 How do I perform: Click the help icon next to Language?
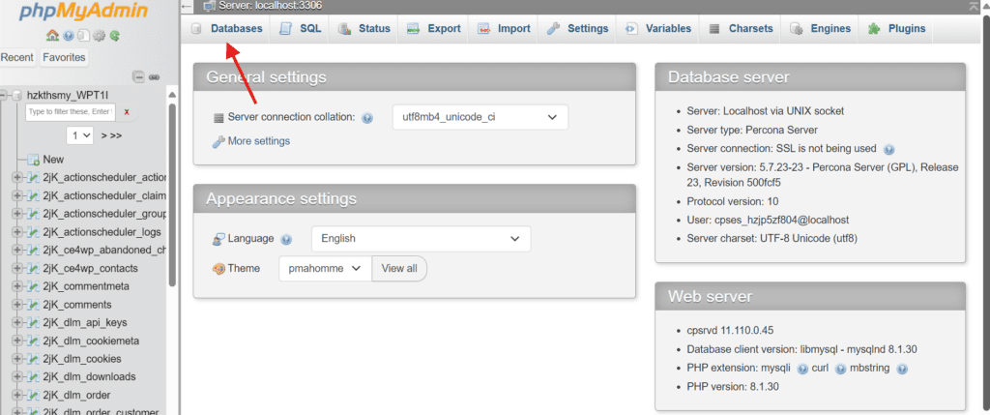tap(286, 239)
